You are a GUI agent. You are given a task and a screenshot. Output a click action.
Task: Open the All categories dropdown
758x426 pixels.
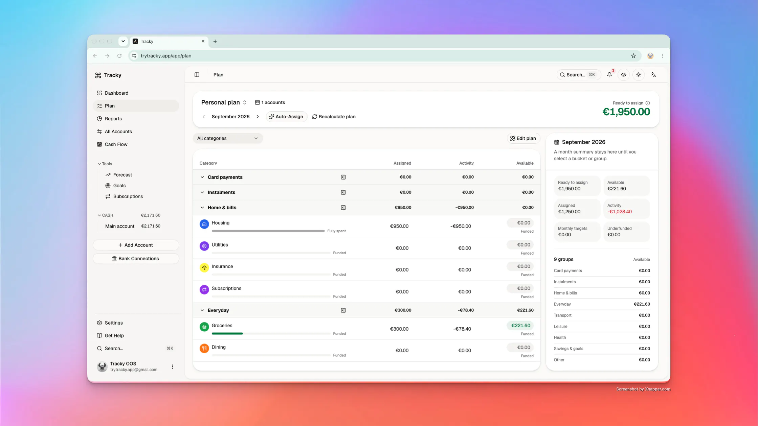tap(228, 138)
